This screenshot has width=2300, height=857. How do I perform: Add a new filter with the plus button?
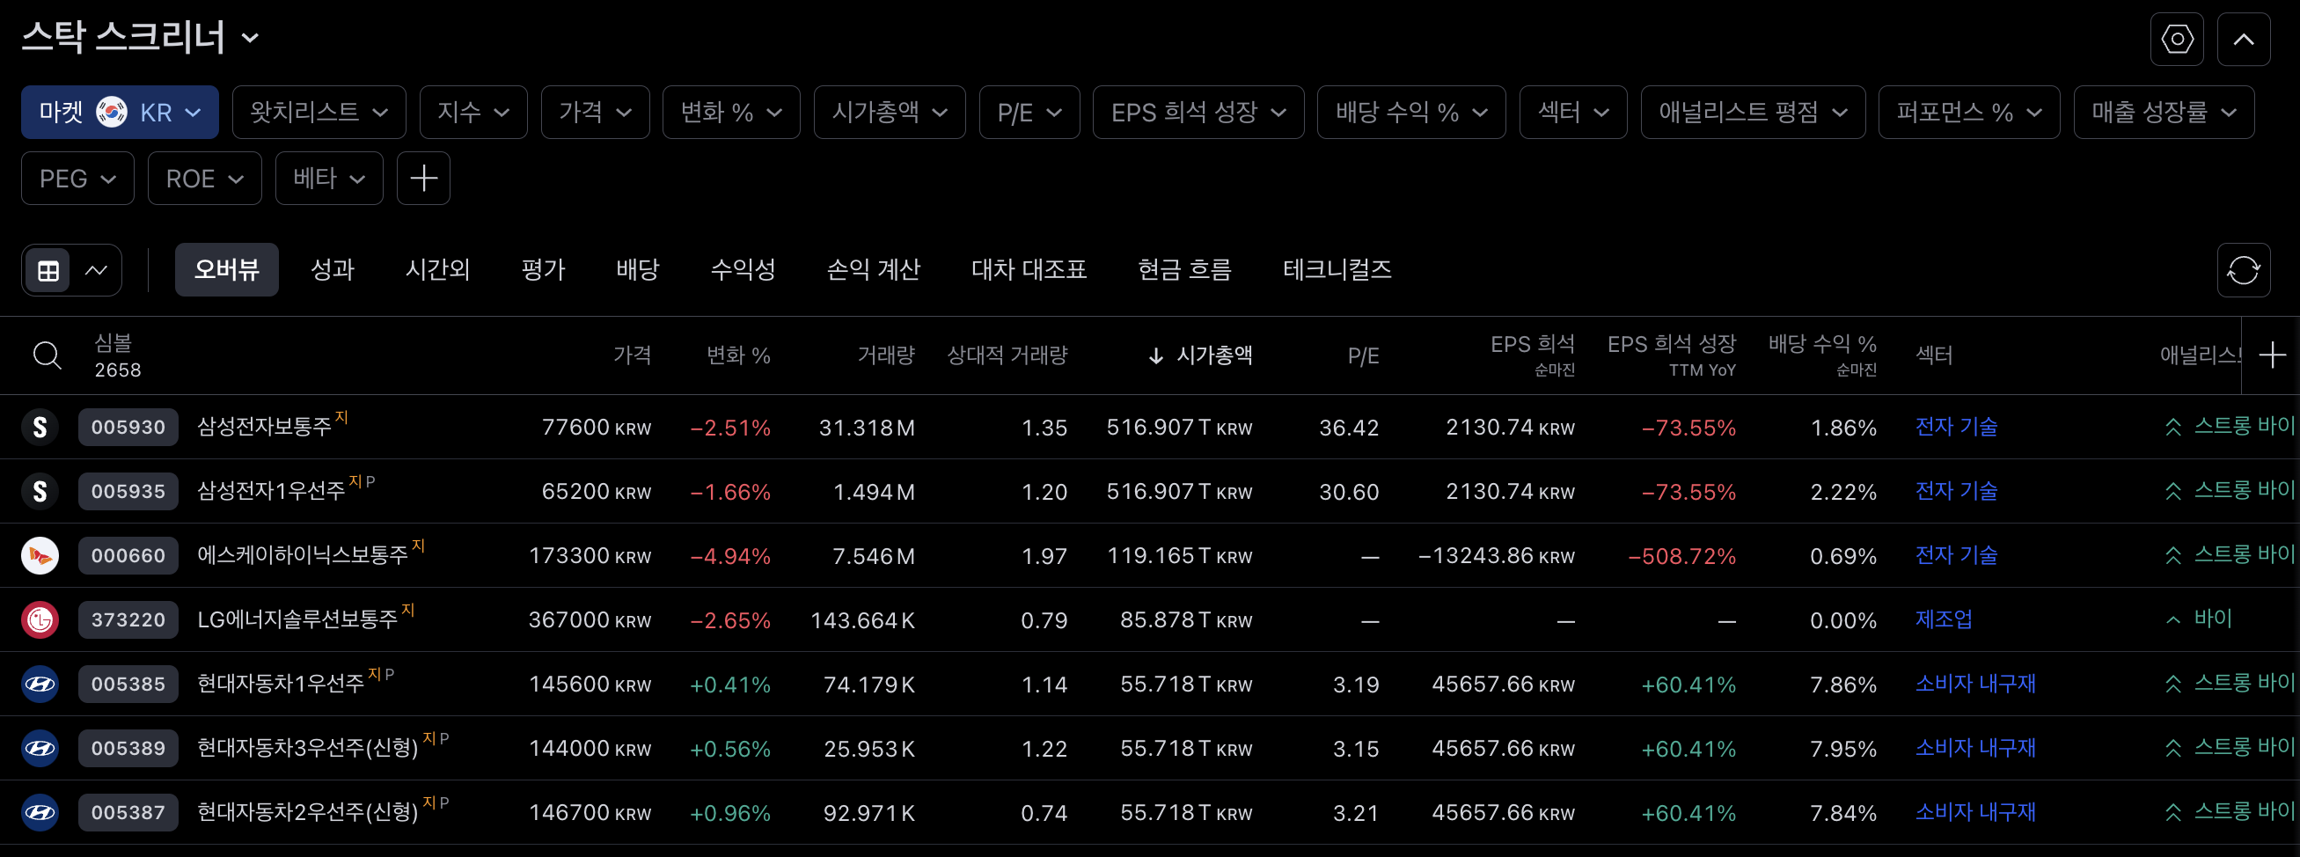423,179
